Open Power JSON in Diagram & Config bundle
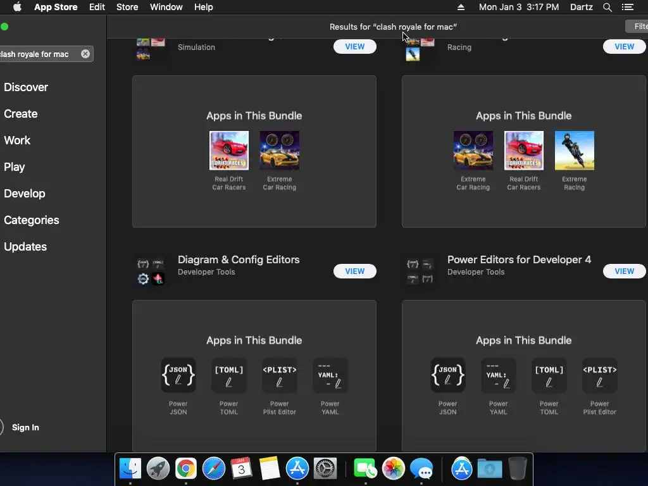This screenshot has height=486, width=648. [x=178, y=375]
